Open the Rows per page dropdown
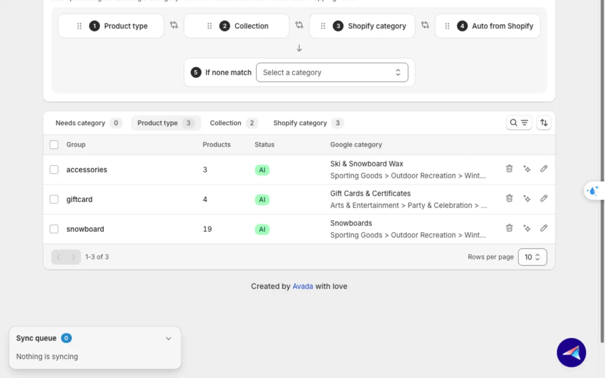 [x=532, y=257]
